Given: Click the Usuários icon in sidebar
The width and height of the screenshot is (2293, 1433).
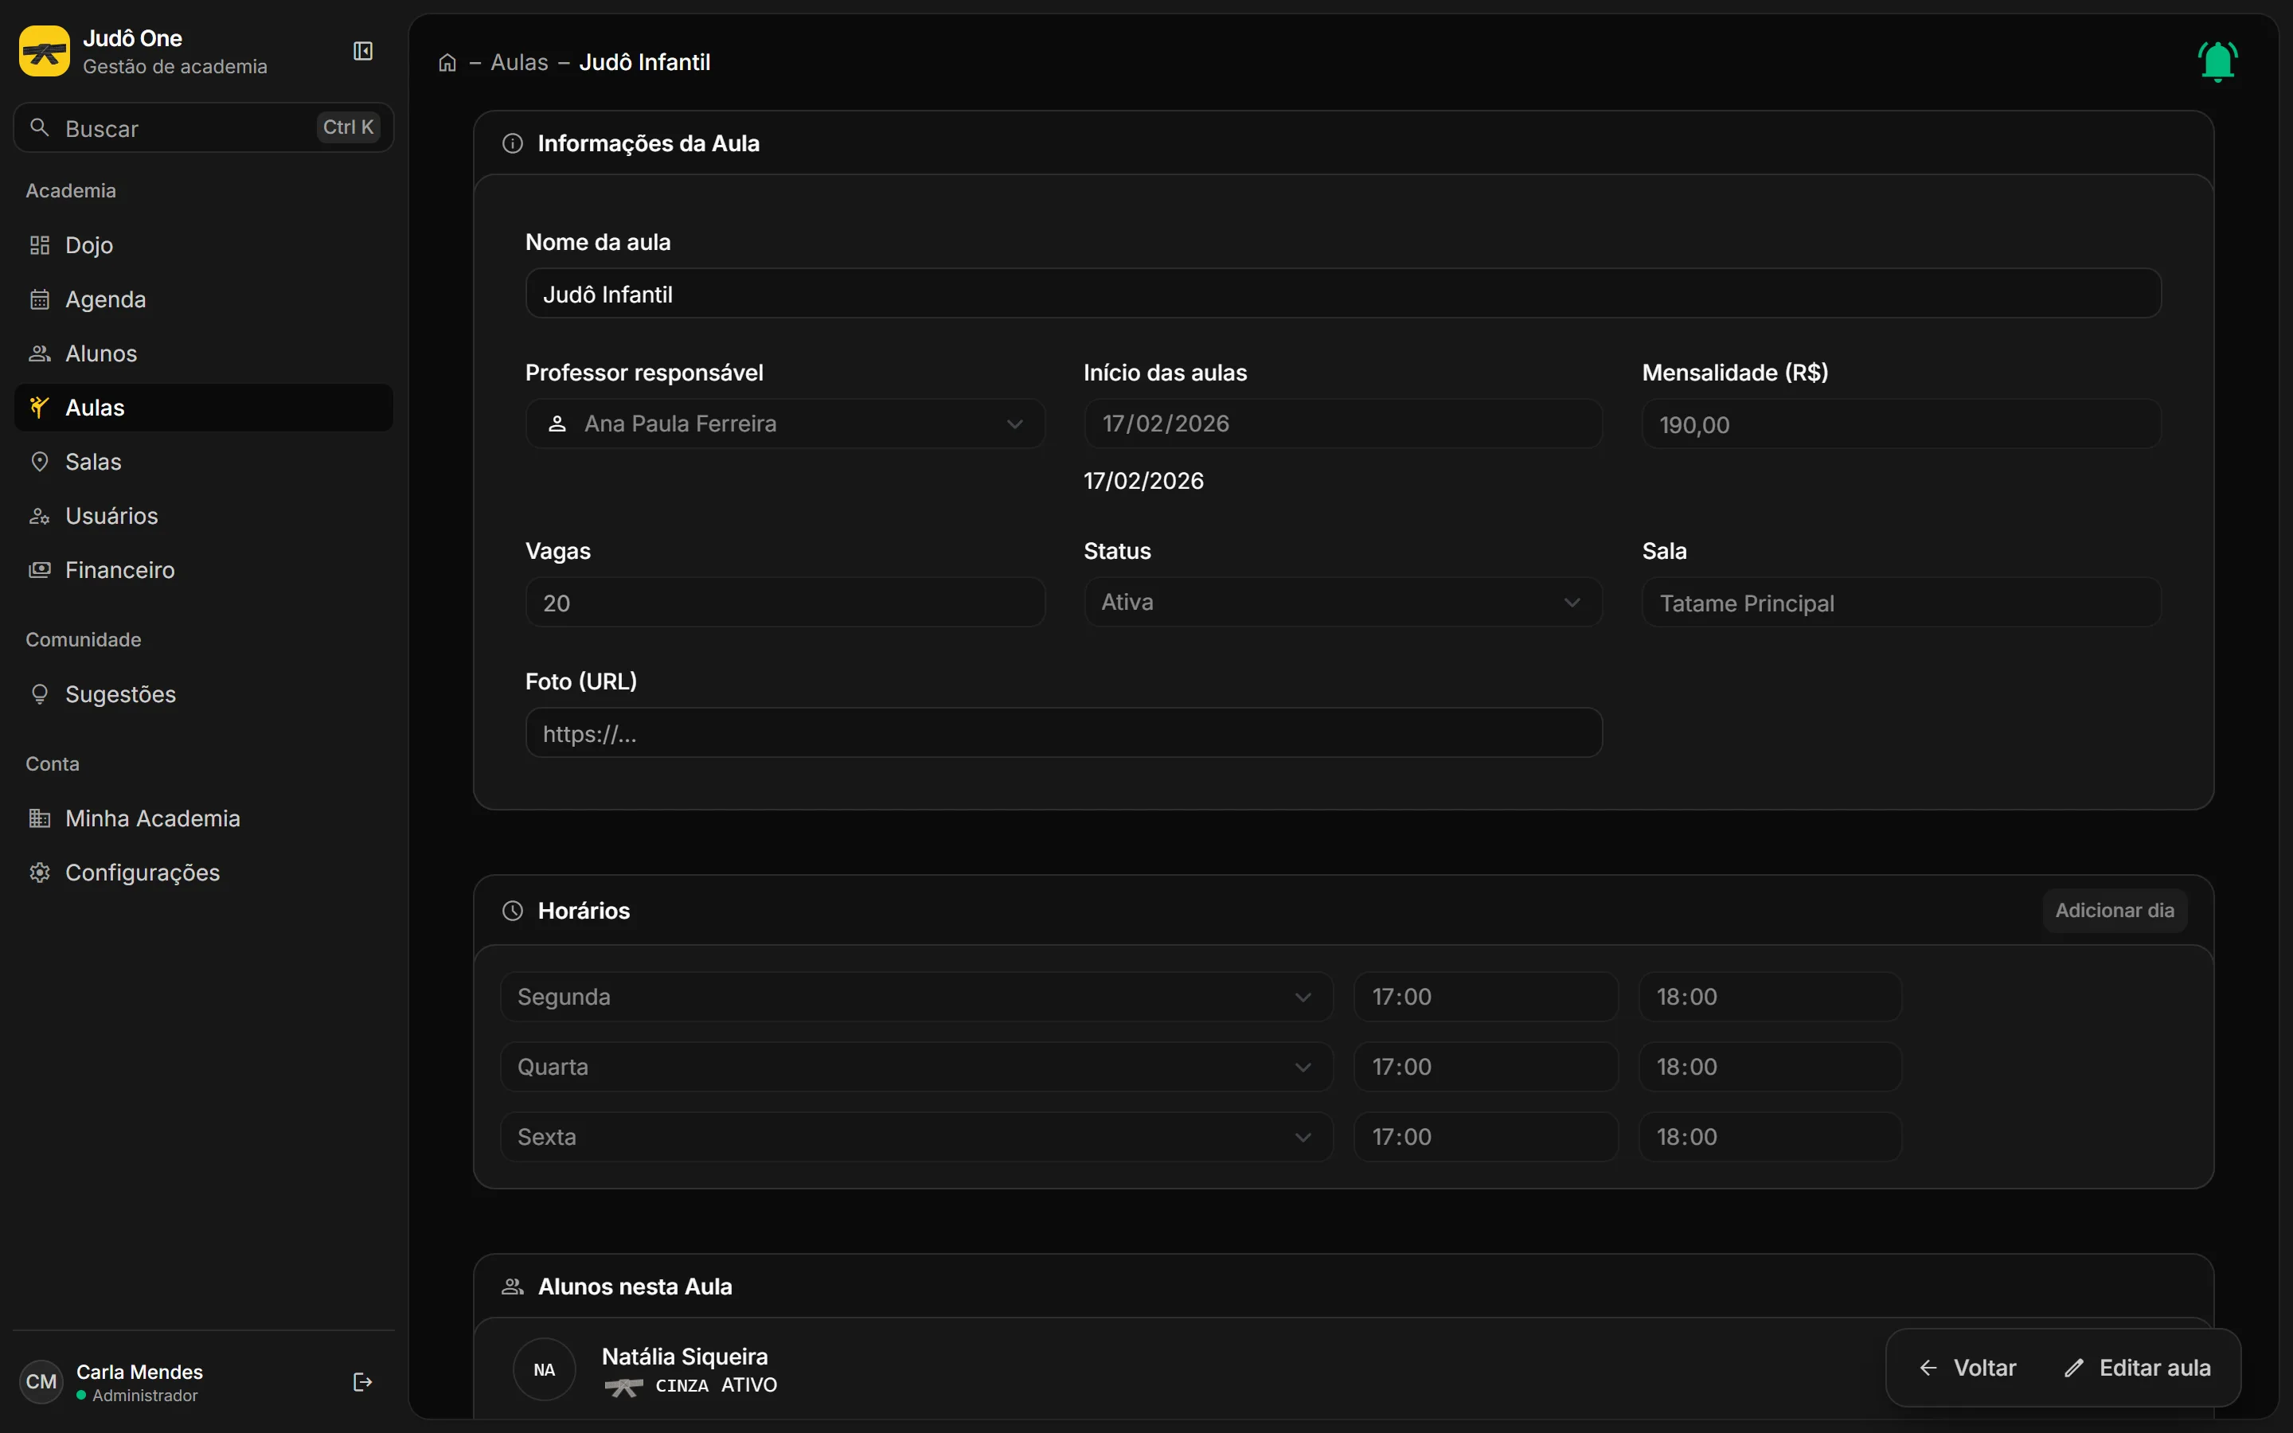Looking at the screenshot, I should click(x=40, y=516).
